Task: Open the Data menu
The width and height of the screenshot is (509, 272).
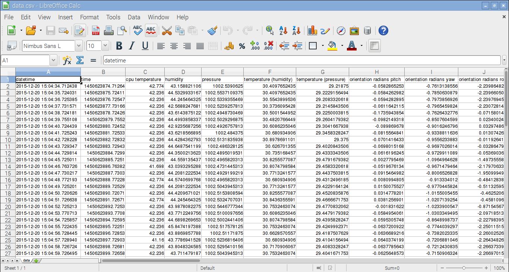Action: click(134, 17)
